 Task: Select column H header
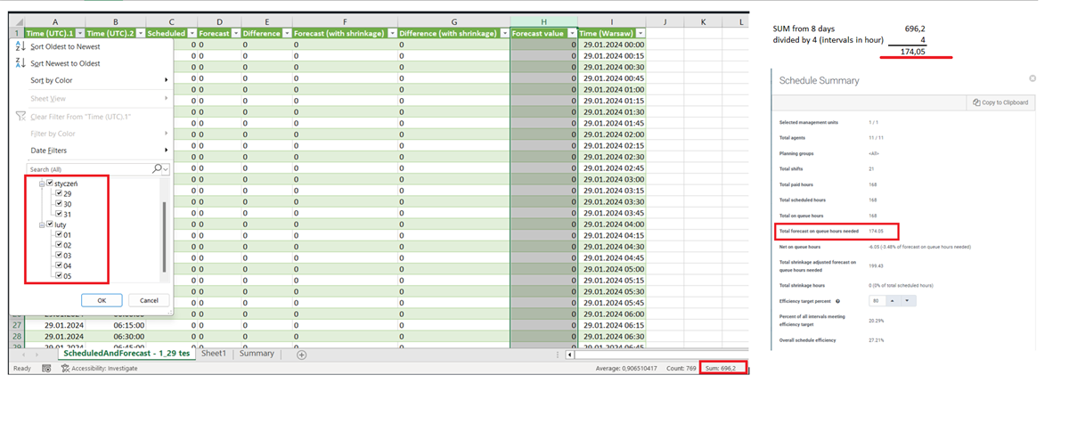(x=543, y=20)
